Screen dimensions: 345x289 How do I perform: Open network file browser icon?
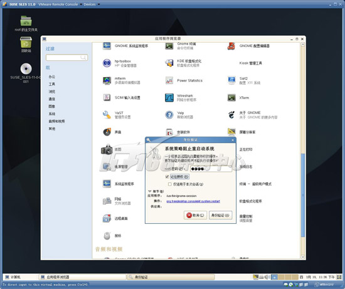(x=107, y=201)
